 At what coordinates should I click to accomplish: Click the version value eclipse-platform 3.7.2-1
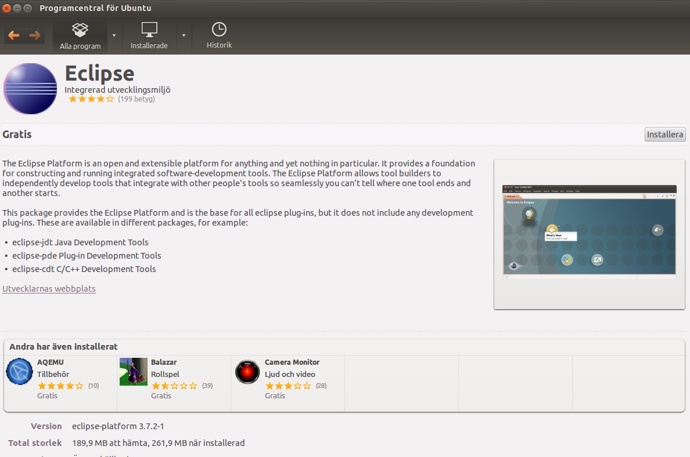click(118, 426)
